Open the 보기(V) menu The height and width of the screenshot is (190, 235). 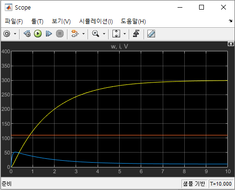pos(61,21)
